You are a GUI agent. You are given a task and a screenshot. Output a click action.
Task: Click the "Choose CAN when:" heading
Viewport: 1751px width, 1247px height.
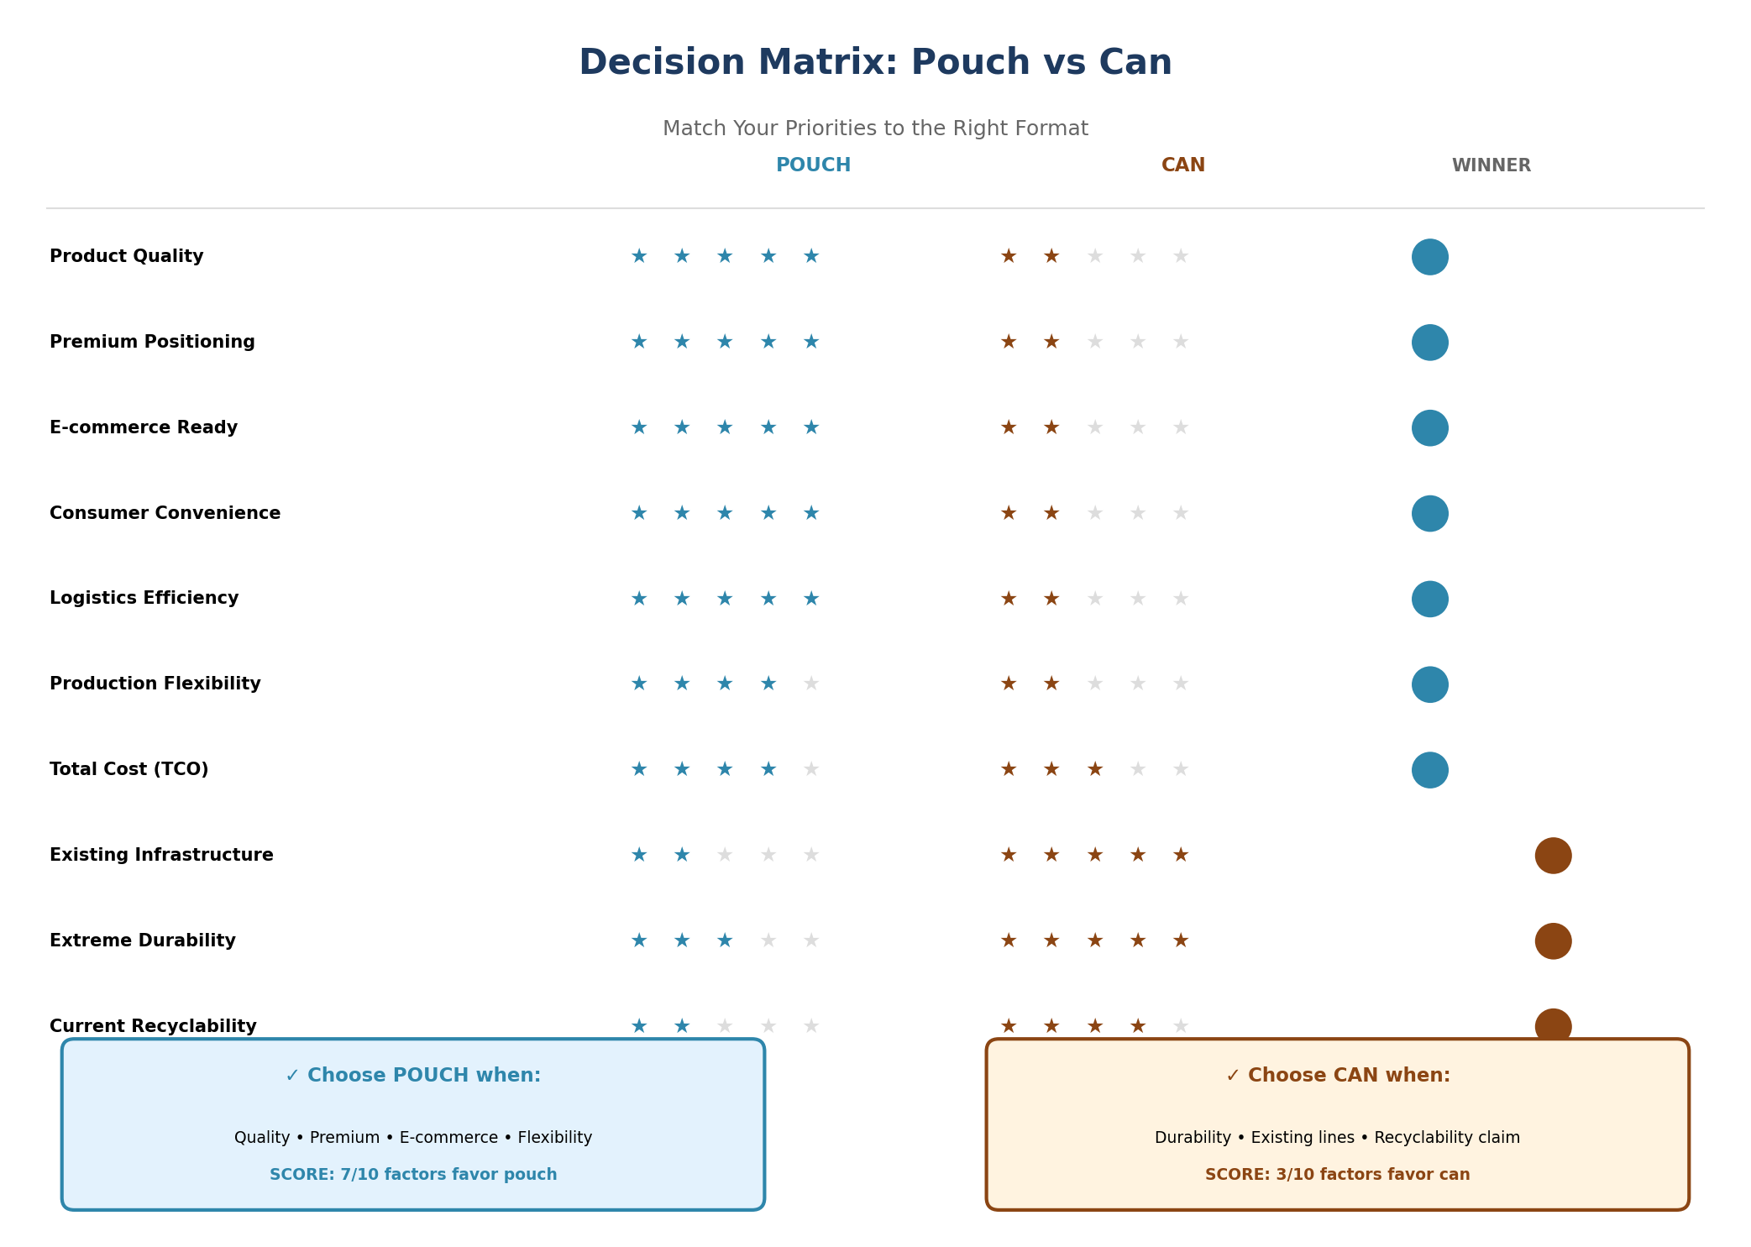(x=1337, y=1076)
